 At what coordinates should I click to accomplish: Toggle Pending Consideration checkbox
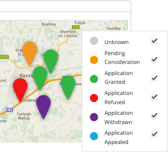point(154,60)
